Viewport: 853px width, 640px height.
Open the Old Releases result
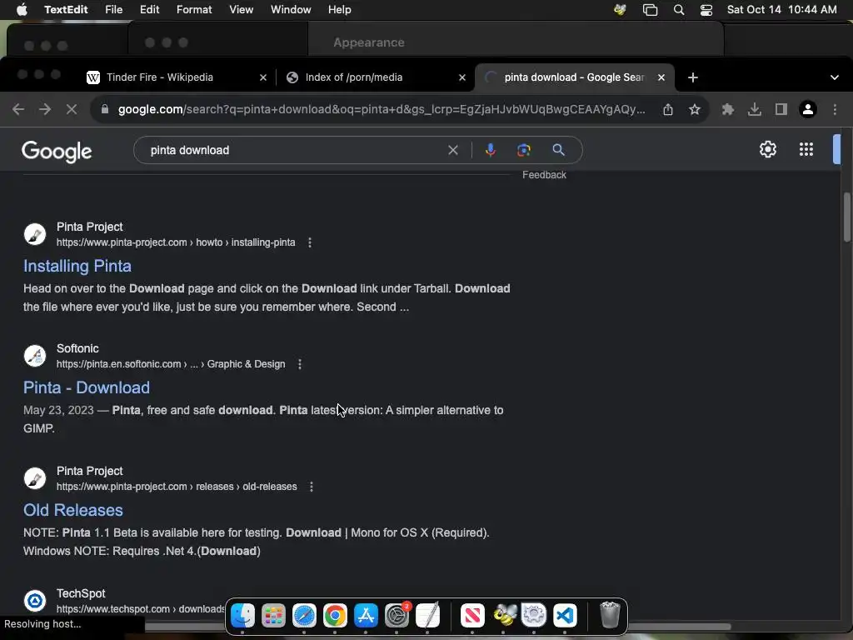pyautogui.click(x=73, y=510)
